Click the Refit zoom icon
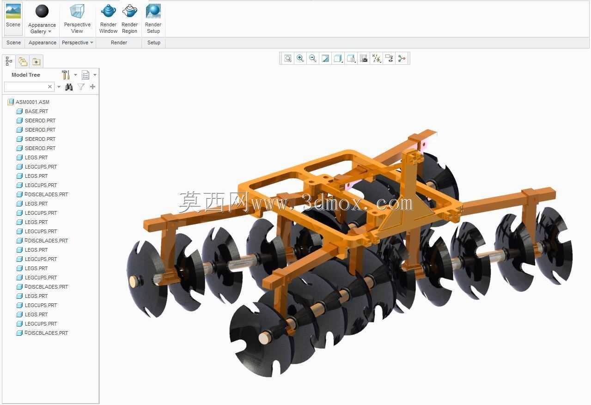Image resolution: width=591 pixels, height=405 pixels. (x=288, y=58)
